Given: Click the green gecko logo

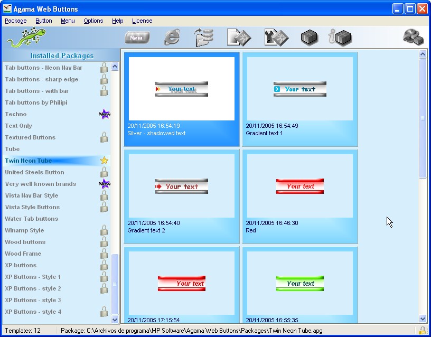Looking at the screenshot, I should (26, 37).
